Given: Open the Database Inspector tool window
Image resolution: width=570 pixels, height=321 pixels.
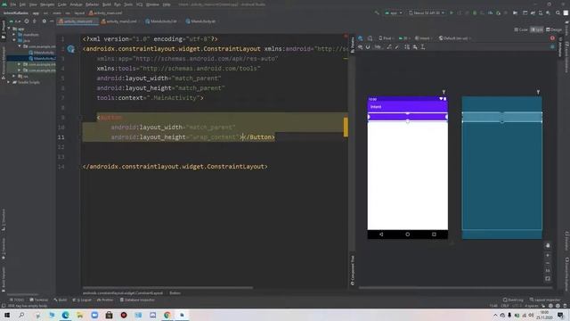Looking at the screenshot, I should 137,300.
